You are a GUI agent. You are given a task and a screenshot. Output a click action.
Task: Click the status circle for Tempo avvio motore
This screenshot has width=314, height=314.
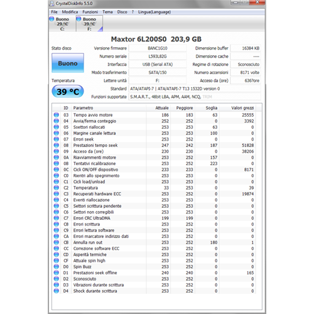[57, 115]
